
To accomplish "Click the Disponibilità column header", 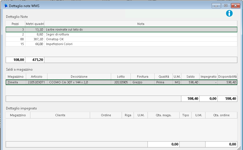I will (227, 77).
